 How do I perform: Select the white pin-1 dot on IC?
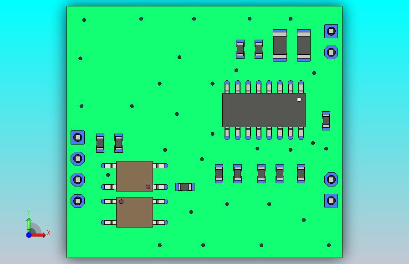(x=299, y=99)
